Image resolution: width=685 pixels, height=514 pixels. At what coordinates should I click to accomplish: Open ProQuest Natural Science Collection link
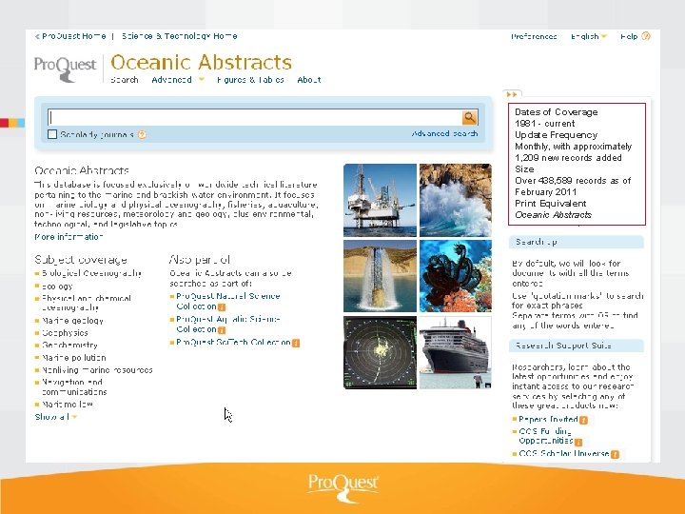pyautogui.click(x=227, y=301)
